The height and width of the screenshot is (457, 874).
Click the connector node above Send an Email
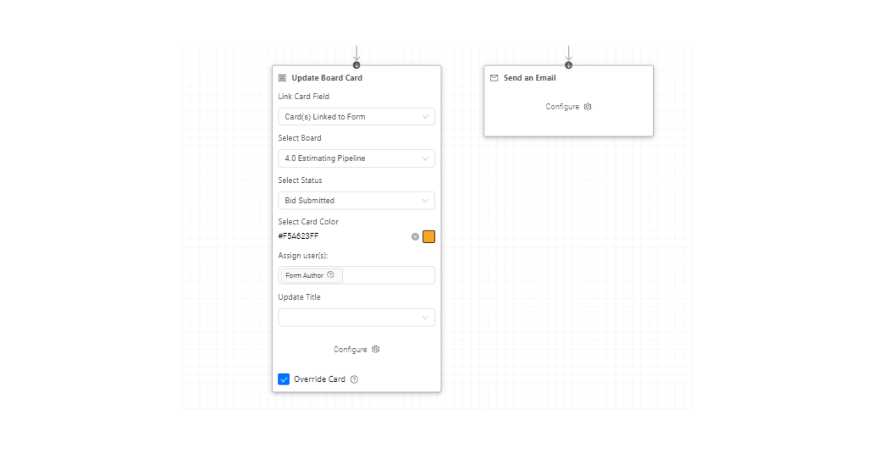coord(568,65)
